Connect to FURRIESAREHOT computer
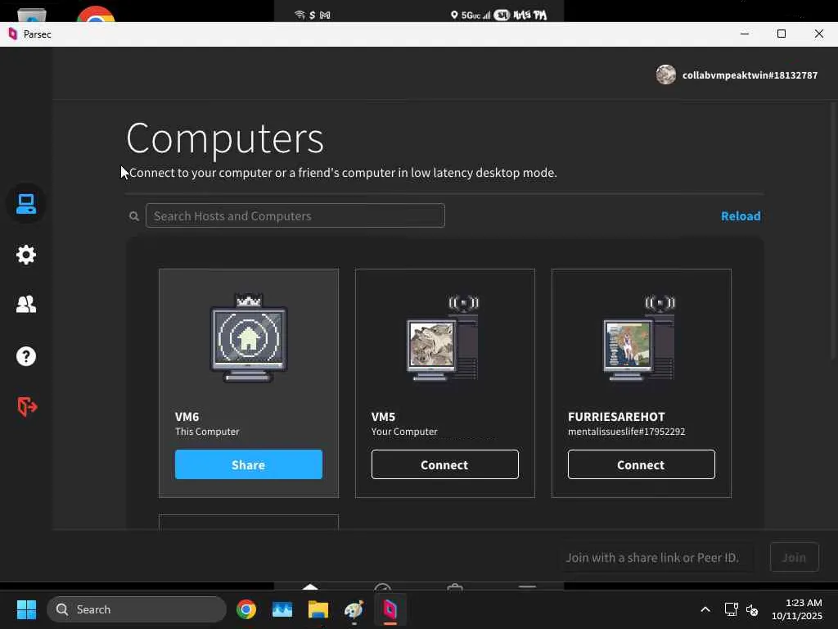The height and width of the screenshot is (629, 838). 642,465
